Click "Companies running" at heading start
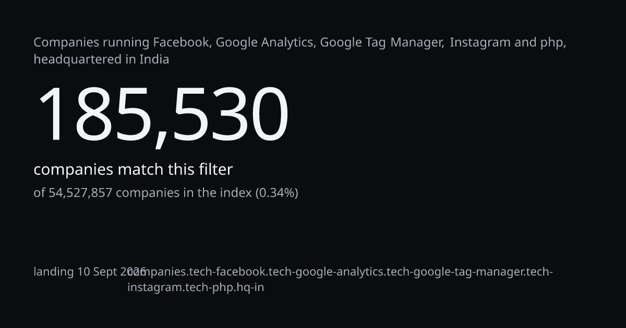The width and height of the screenshot is (626, 328). pyautogui.click(x=92, y=43)
